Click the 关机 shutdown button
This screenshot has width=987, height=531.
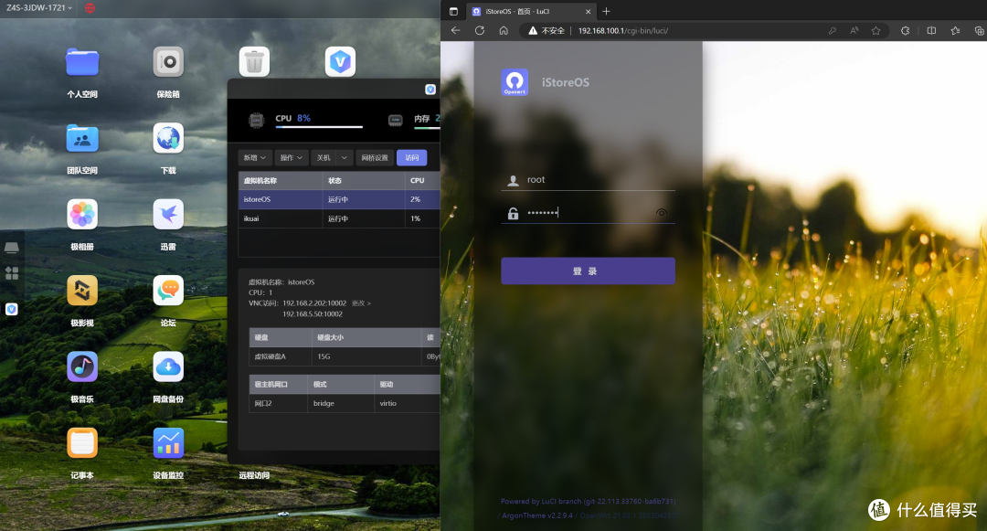(x=324, y=158)
